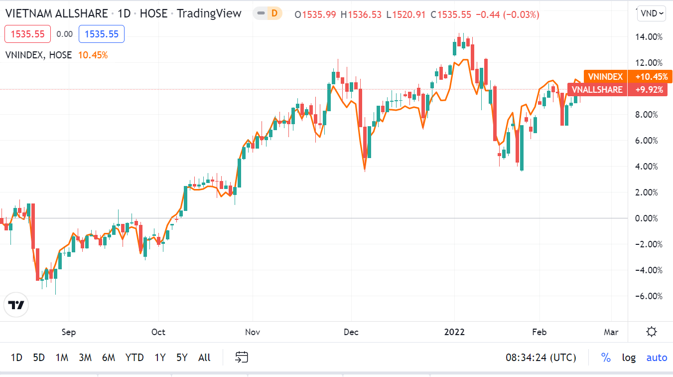This screenshot has width=673, height=377.
Task: Click the Mar label on time axis
Action: [611, 332]
